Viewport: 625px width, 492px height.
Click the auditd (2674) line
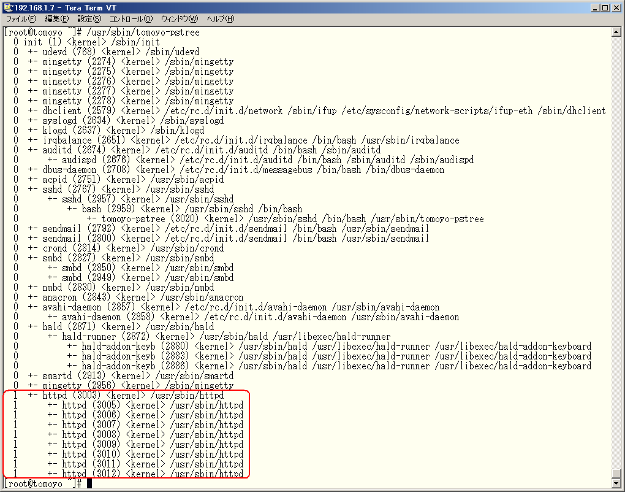point(197,150)
